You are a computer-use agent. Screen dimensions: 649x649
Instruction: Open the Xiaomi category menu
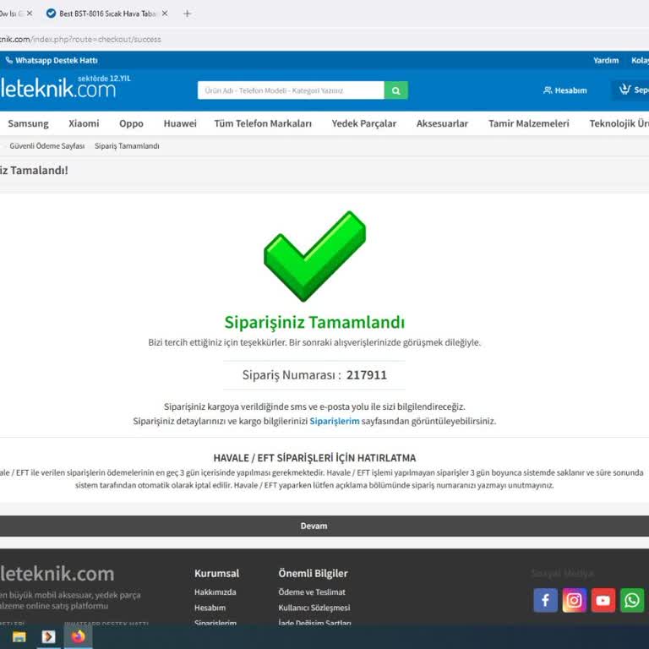pyautogui.click(x=84, y=123)
